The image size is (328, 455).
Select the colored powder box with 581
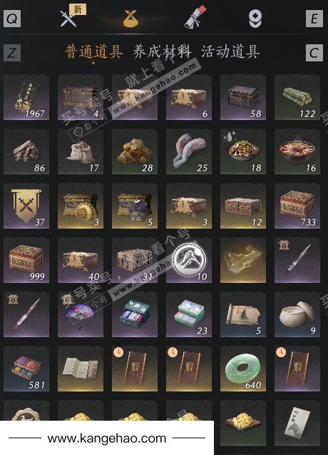[26, 369]
